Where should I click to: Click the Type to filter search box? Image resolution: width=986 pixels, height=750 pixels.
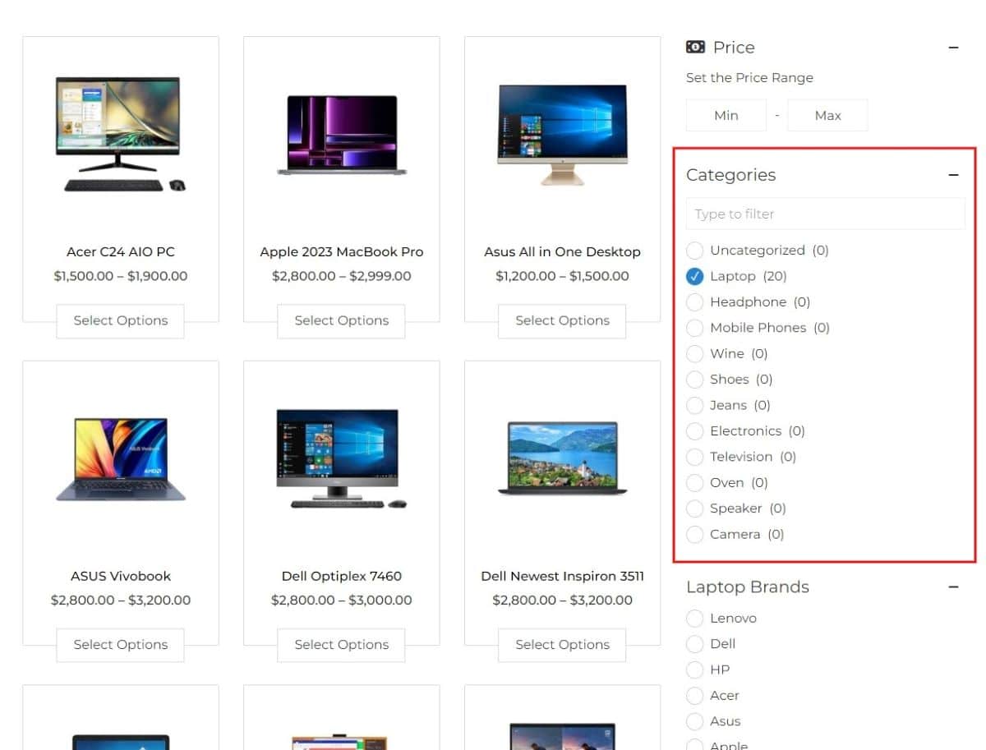(x=826, y=214)
